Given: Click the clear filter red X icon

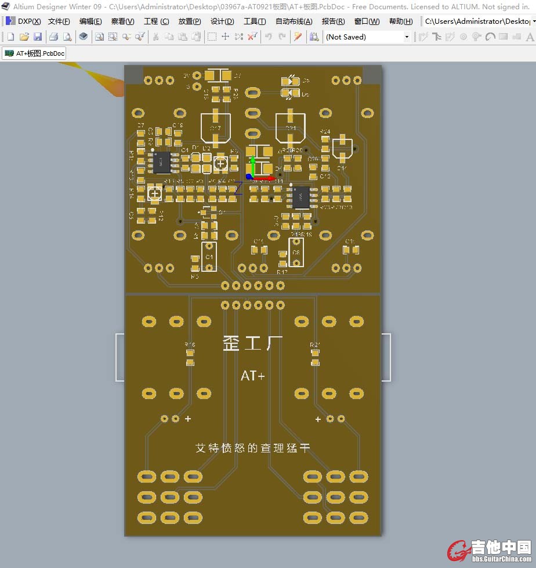Looking at the screenshot, I should pos(252,37).
